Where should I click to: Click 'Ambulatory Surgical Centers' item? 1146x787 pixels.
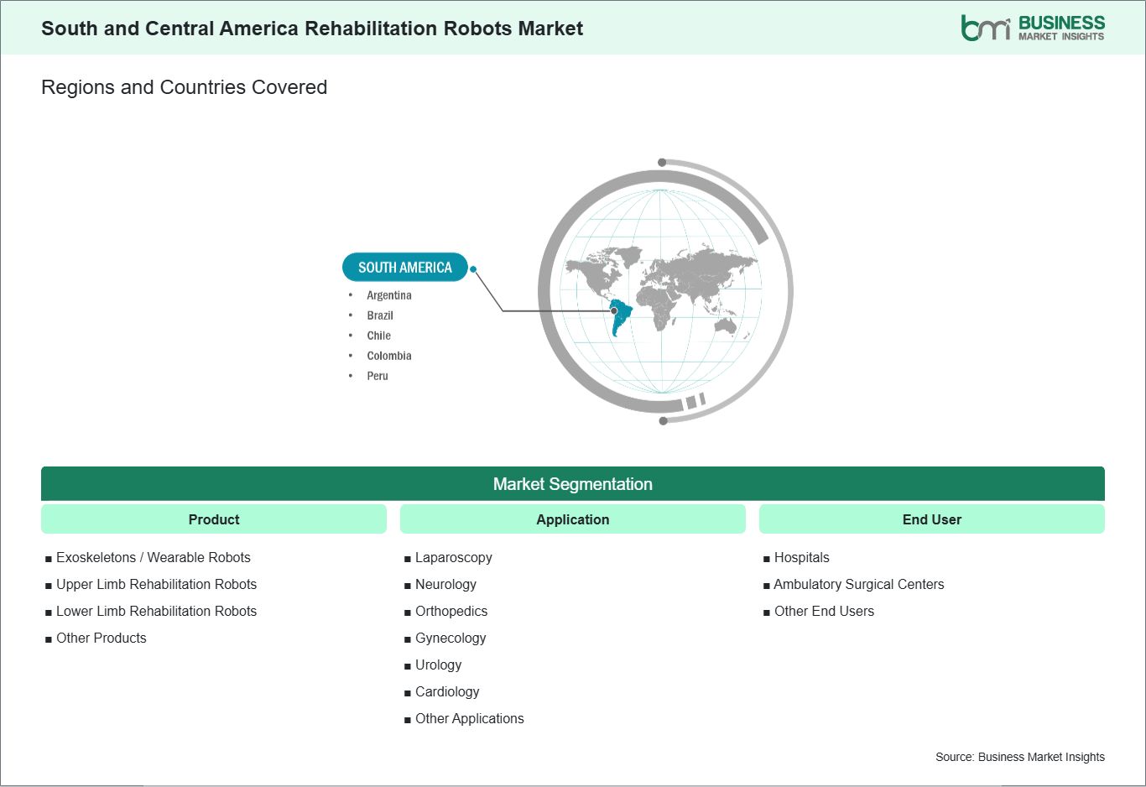click(859, 584)
